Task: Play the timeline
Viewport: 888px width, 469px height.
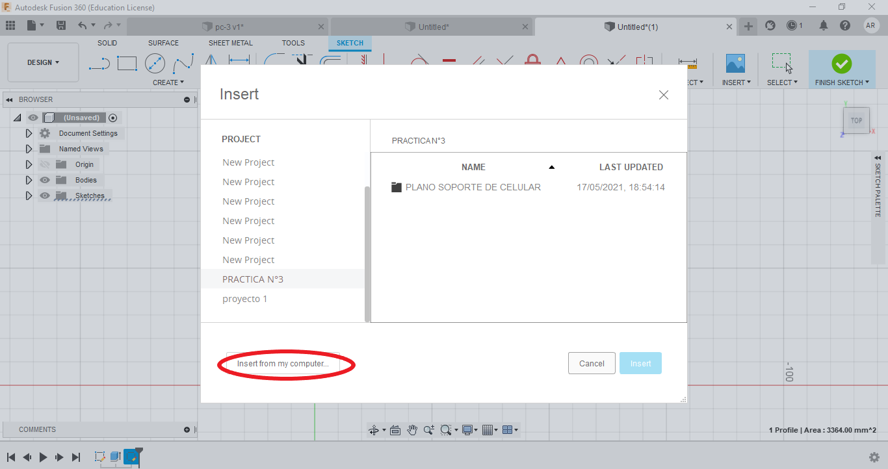Action: pos(44,457)
